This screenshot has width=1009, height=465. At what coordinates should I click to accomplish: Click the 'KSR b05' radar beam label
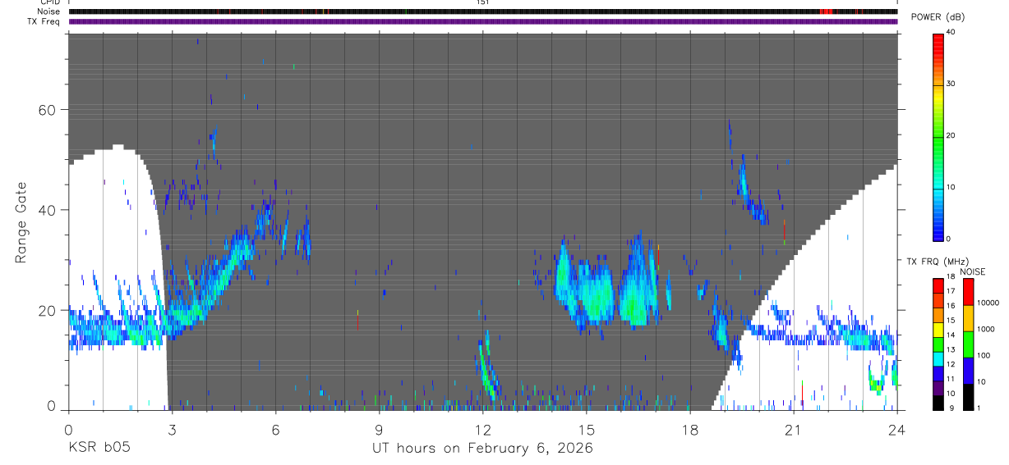pyautogui.click(x=99, y=448)
